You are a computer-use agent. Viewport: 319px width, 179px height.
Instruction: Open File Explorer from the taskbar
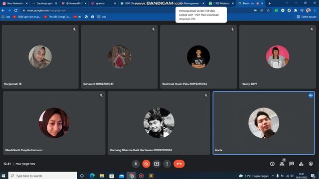(102, 176)
